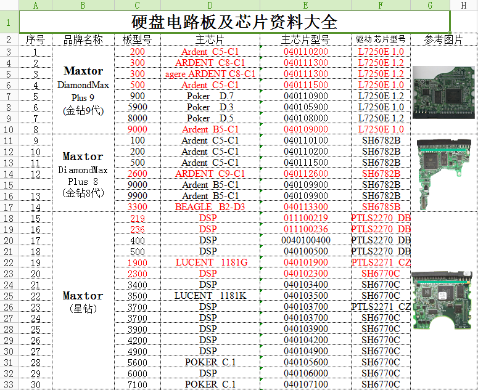478x390 pixels.
Task: Click the cell 011100219
Action: (x=305, y=218)
